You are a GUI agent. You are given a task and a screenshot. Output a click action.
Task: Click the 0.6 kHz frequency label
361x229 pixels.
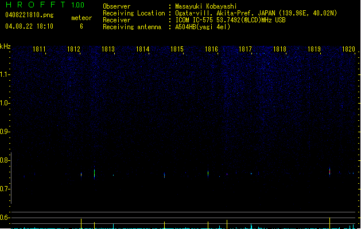[x=5, y=218]
